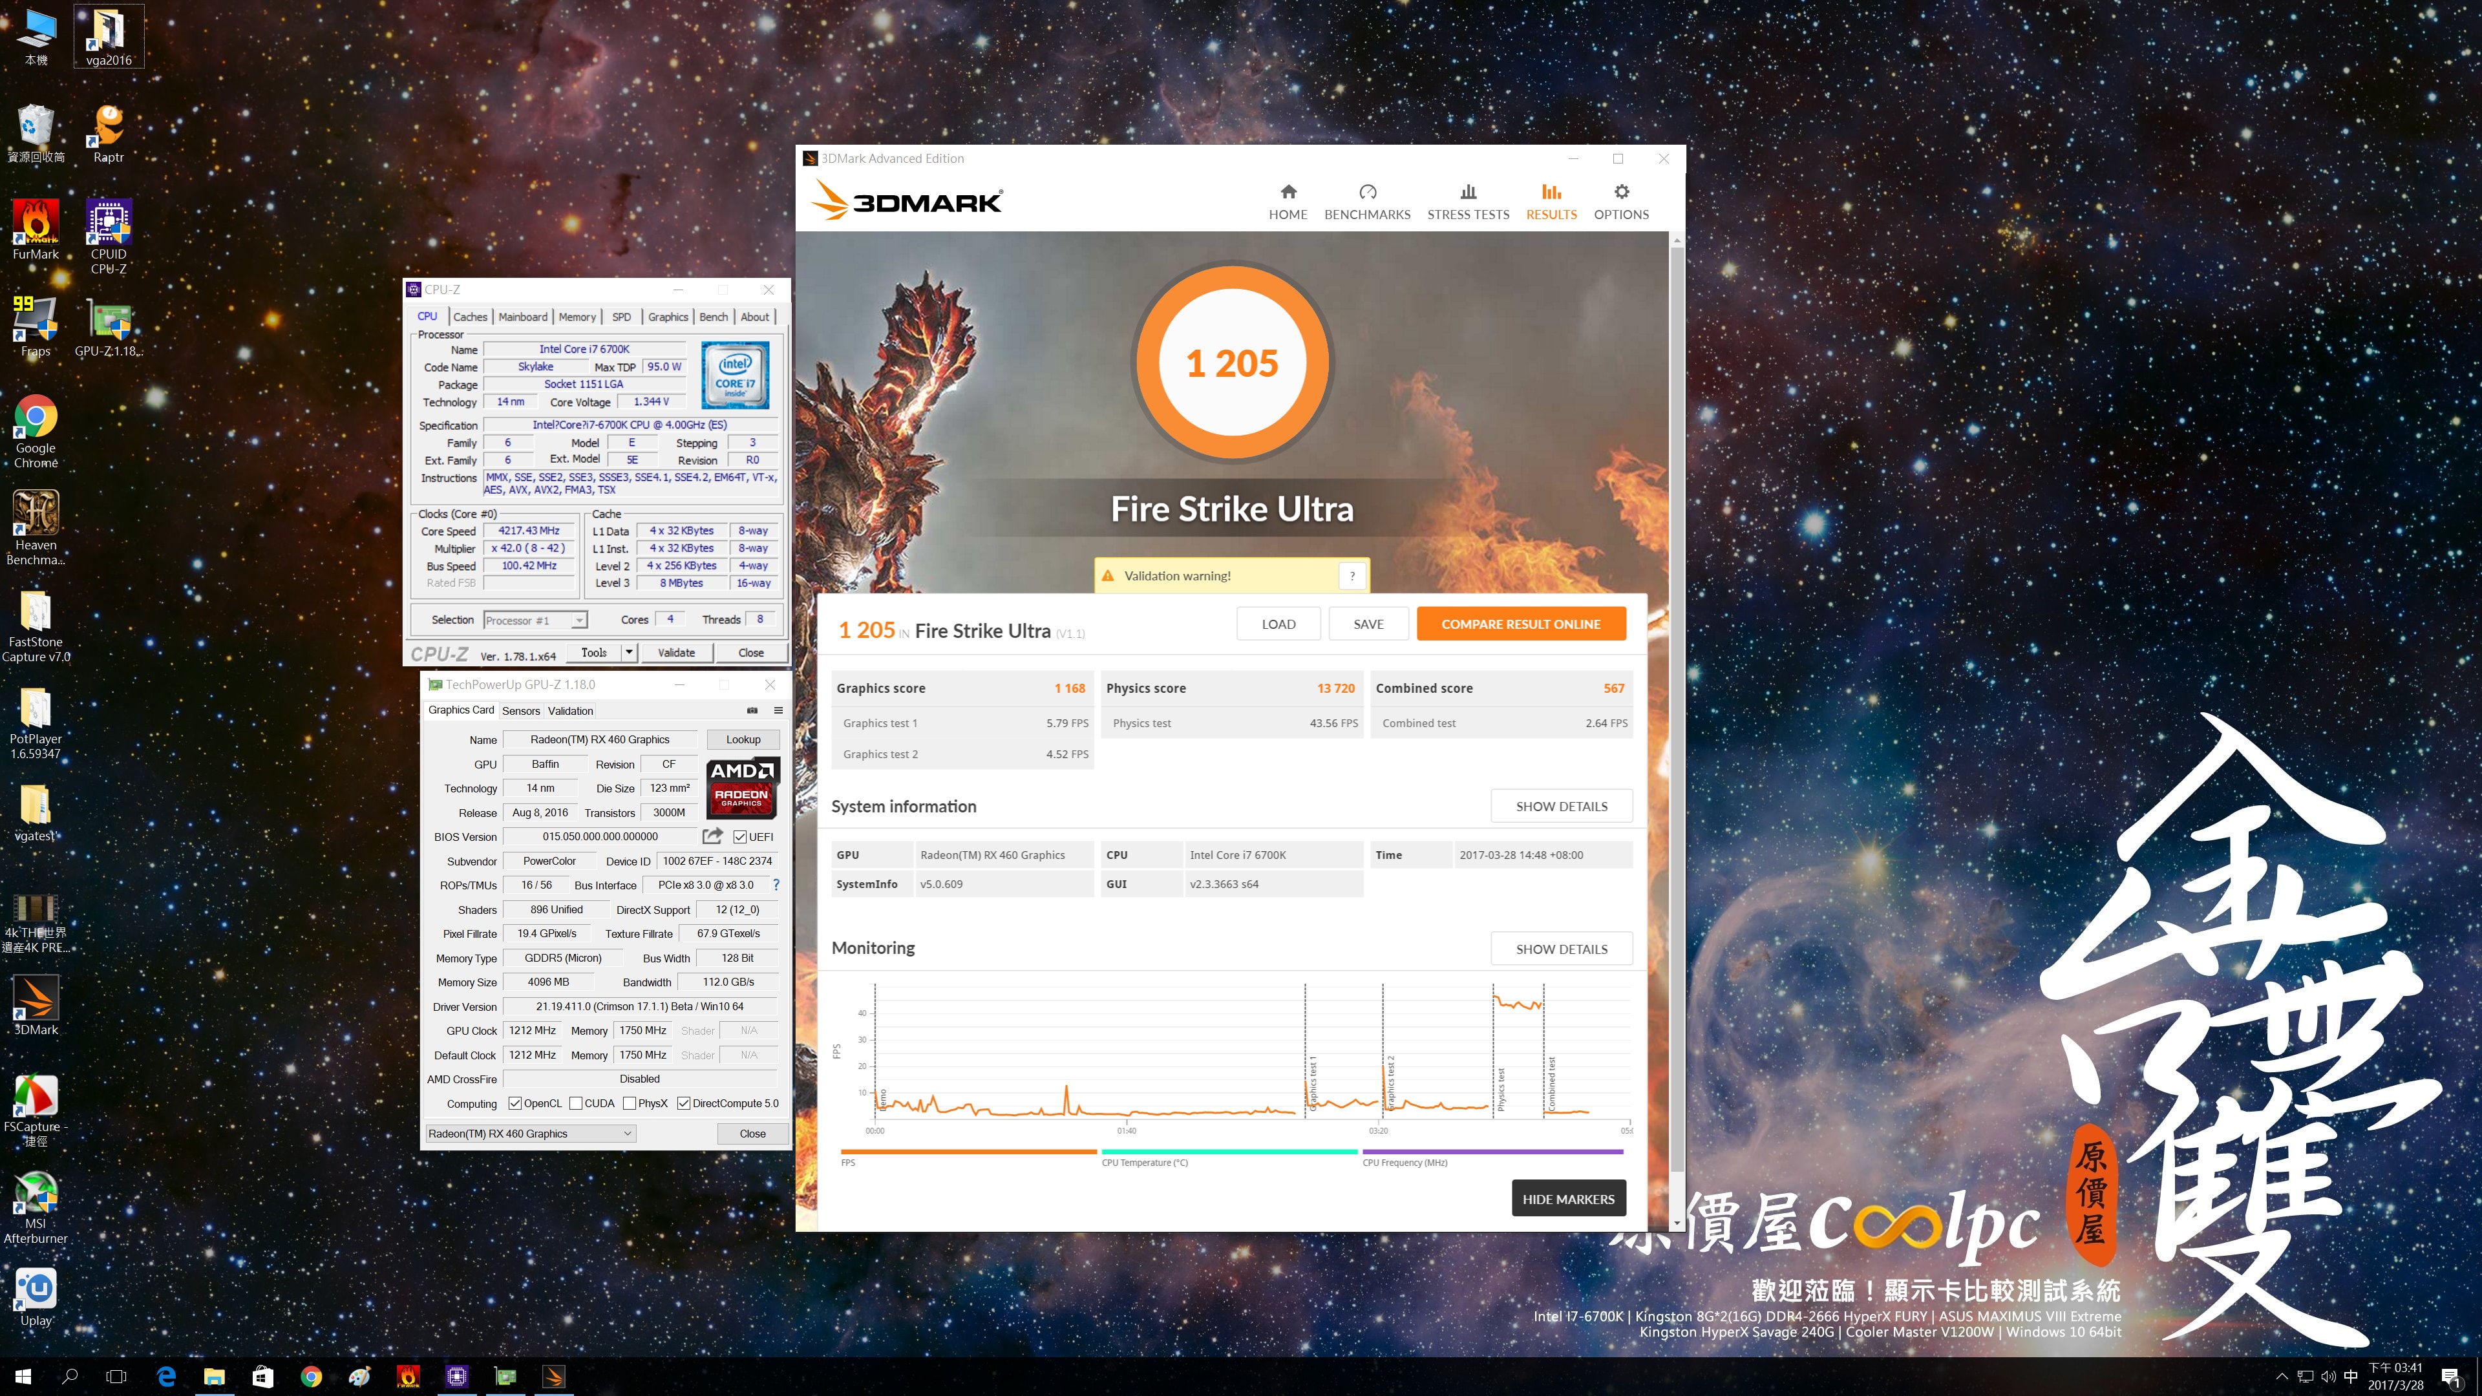Select the RESULTS tab in 3DMark

(1551, 202)
